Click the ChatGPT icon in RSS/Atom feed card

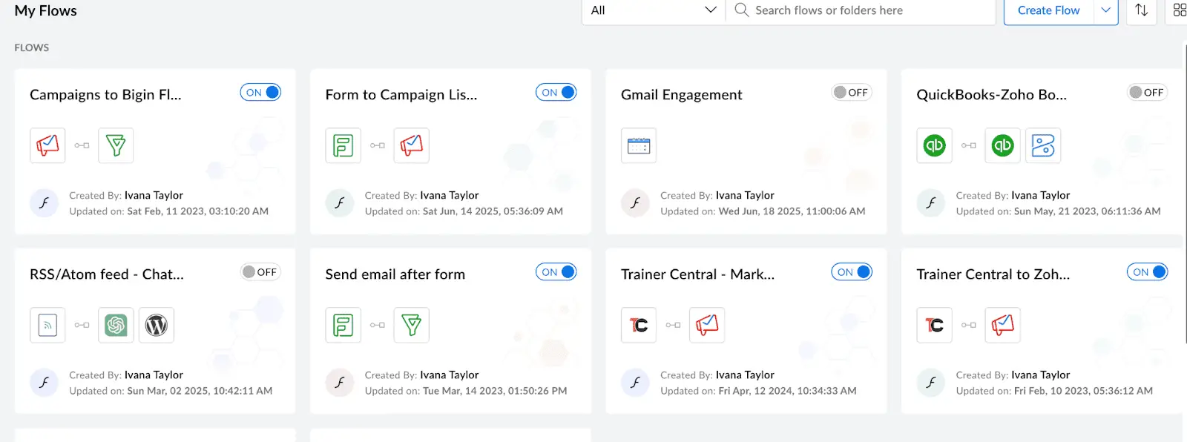116,325
